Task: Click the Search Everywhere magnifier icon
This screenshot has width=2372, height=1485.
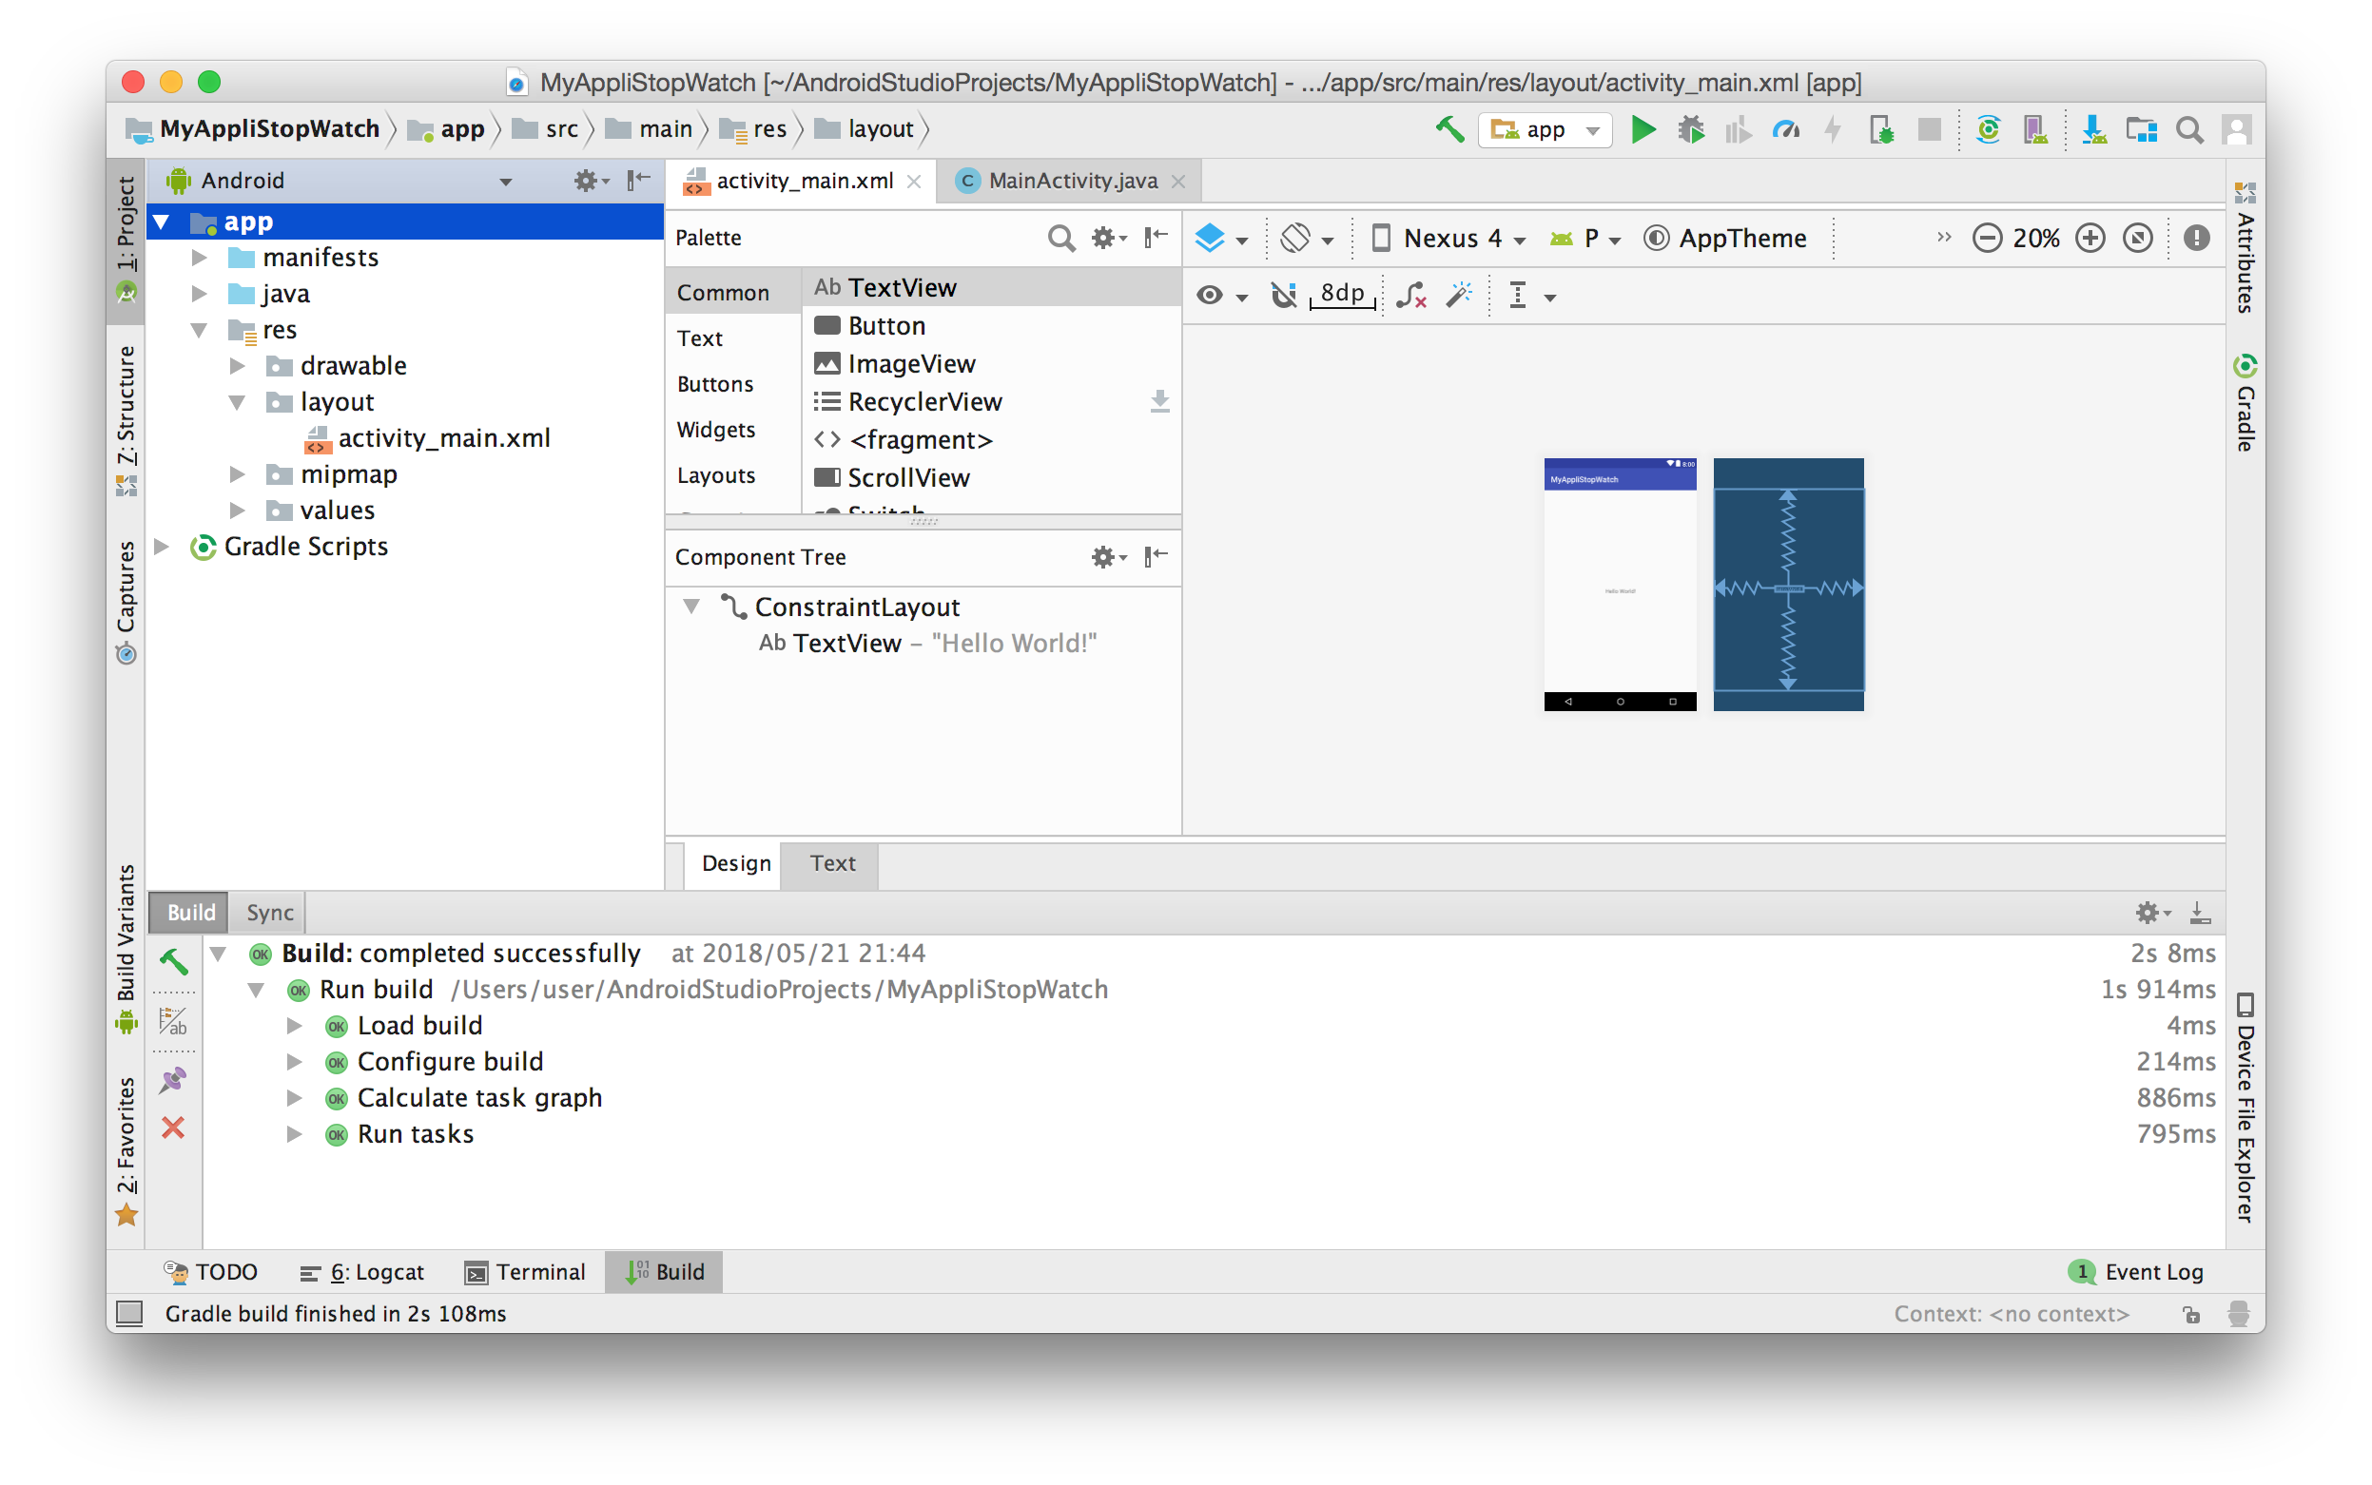Action: coord(2188,129)
